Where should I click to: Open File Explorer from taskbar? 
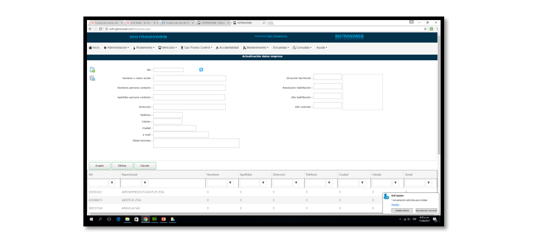pyautogui.click(x=127, y=219)
